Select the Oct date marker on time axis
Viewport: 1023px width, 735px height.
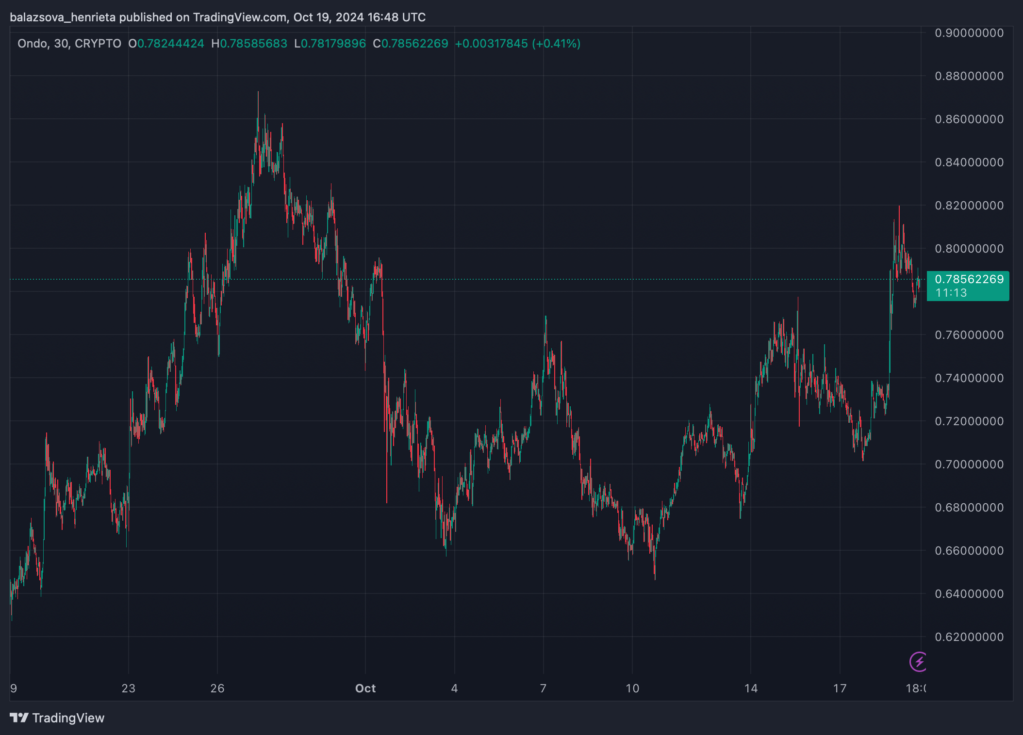pyautogui.click(x=365, y=688)
